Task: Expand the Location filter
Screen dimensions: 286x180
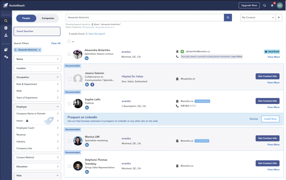Action: coord(37,68)
